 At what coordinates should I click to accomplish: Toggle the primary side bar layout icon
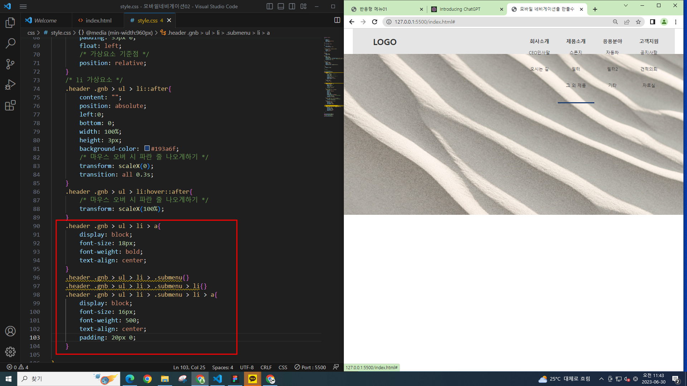(x=270, y=6)
